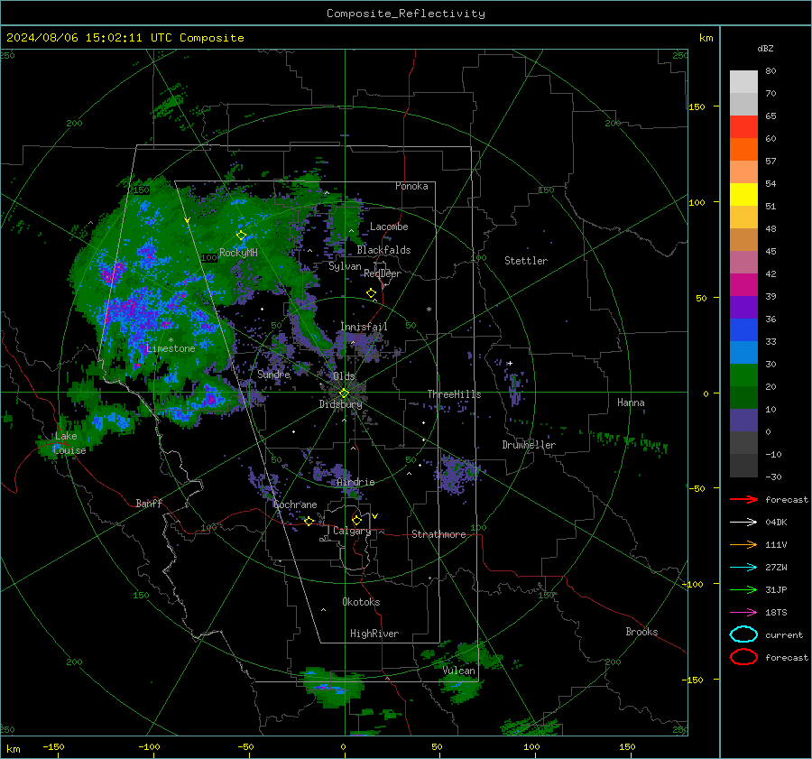Choose the green 31JP arrow symbol

click(743, 589)
